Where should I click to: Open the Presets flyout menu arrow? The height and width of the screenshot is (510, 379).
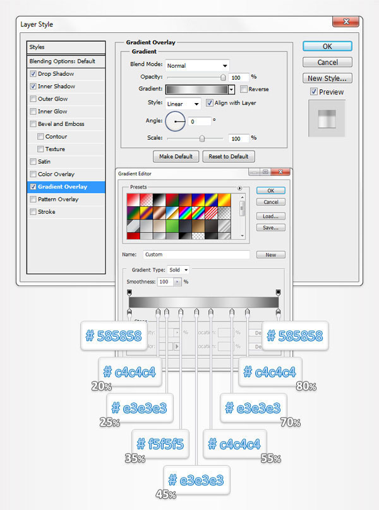point(239,188)
